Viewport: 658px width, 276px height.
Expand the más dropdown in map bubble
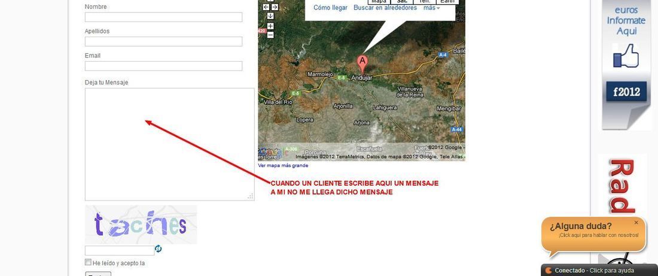coord(432,8)
